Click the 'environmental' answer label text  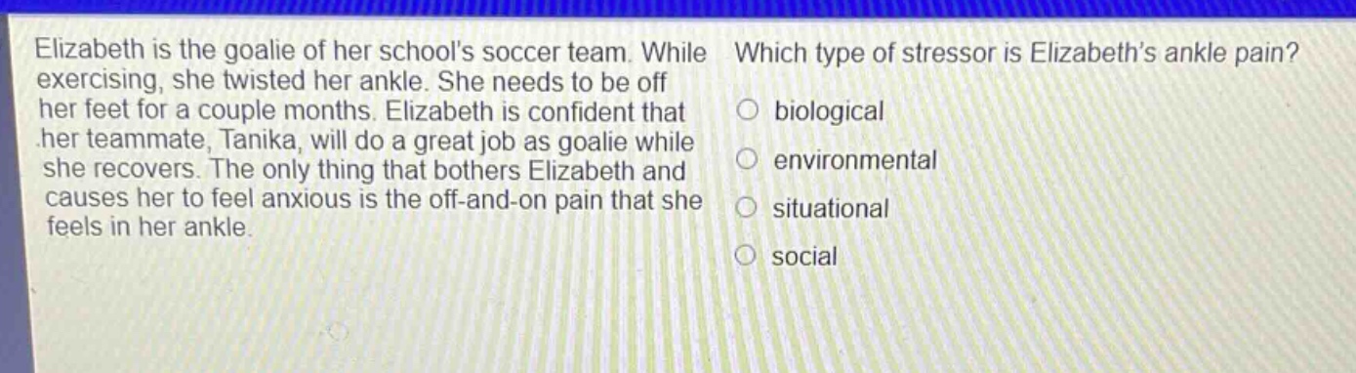click(855, 159)
